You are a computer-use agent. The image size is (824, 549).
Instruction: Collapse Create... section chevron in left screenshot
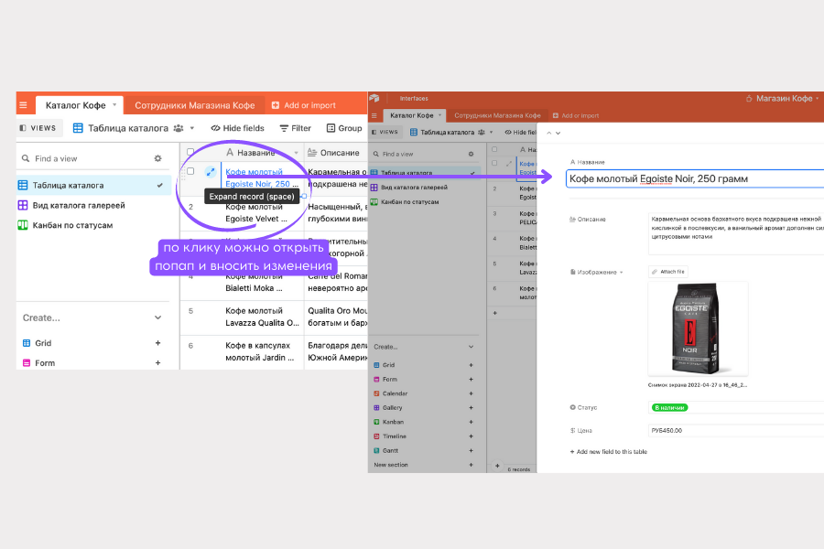[x=157, y=318]
